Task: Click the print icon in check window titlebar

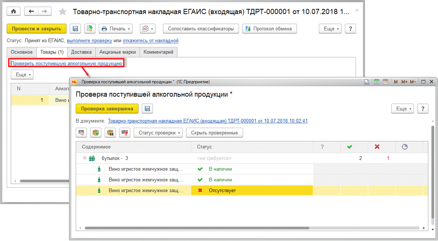Action: (367, 82)
